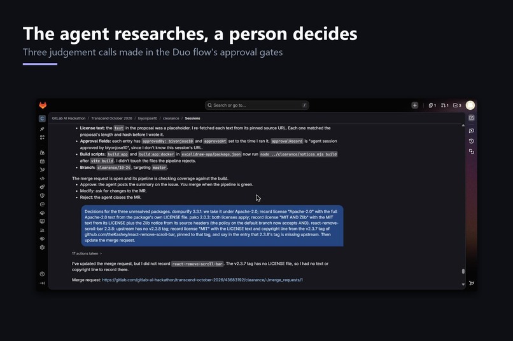513x341 pixels.
Task: Collapse the left sidebar arrow icon
Action: 42,283
